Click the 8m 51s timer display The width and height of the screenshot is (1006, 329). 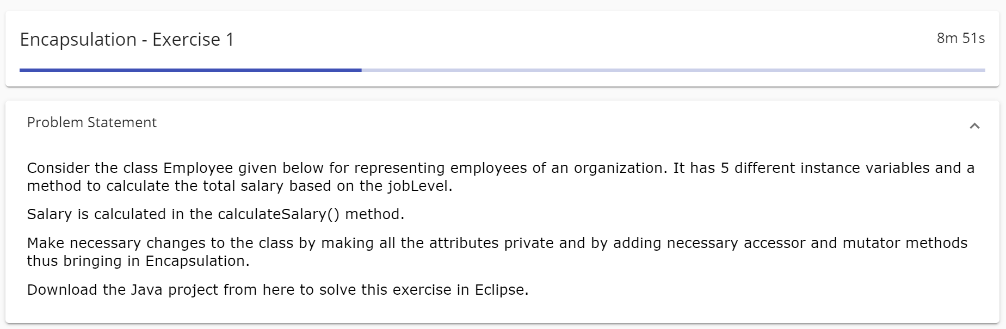tap(960, 38)
